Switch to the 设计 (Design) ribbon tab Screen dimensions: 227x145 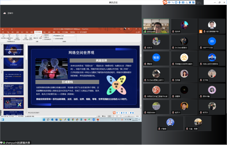(22, 32)
